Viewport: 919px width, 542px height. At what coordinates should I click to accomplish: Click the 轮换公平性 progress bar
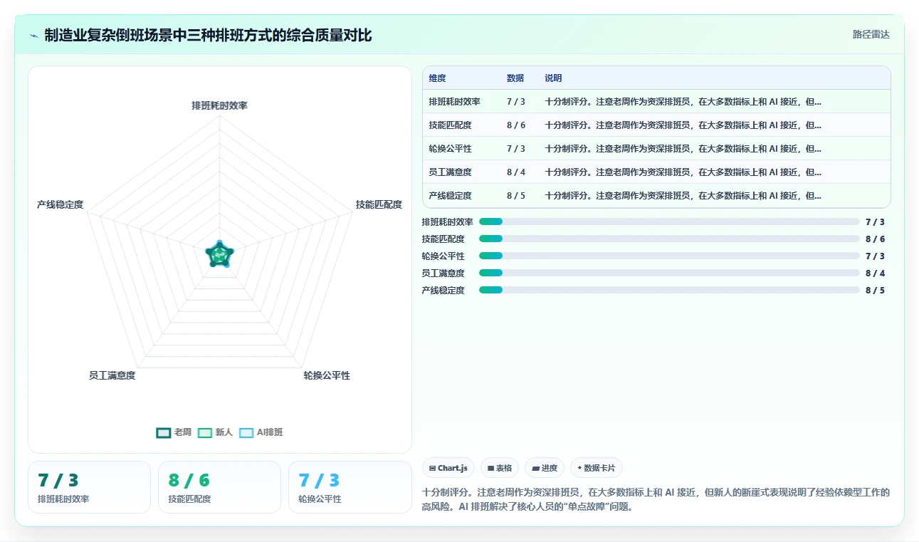[669, 256]
